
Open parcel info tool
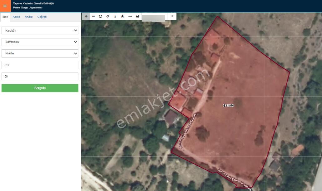[x=115, y=16]
